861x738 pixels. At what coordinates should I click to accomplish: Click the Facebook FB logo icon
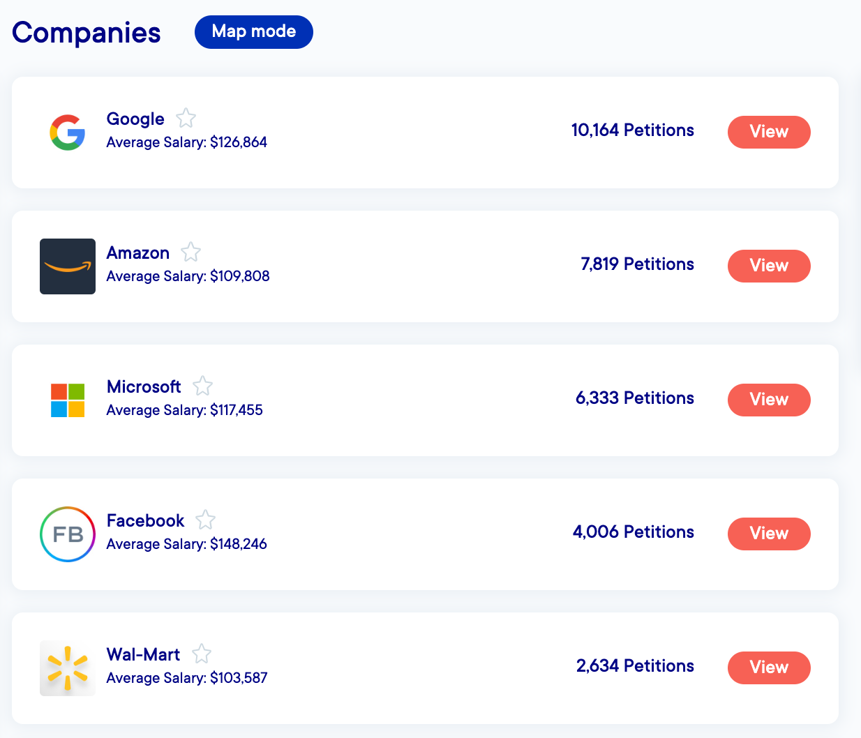(68, 534)
